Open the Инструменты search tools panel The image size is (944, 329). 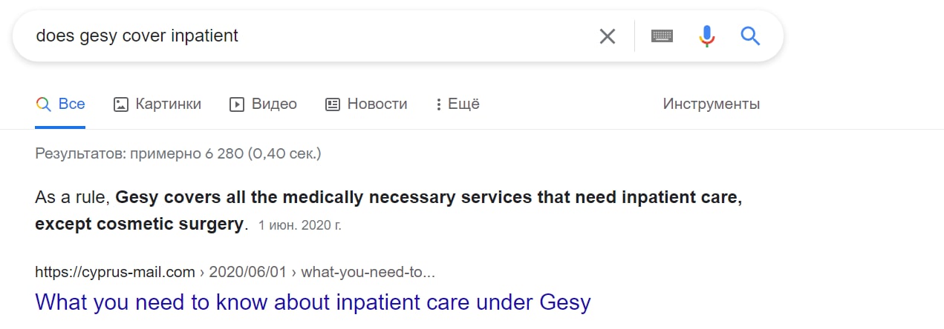(711, 104)
